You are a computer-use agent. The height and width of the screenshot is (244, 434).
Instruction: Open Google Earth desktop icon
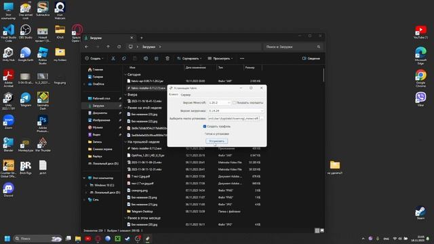[26, 54]
